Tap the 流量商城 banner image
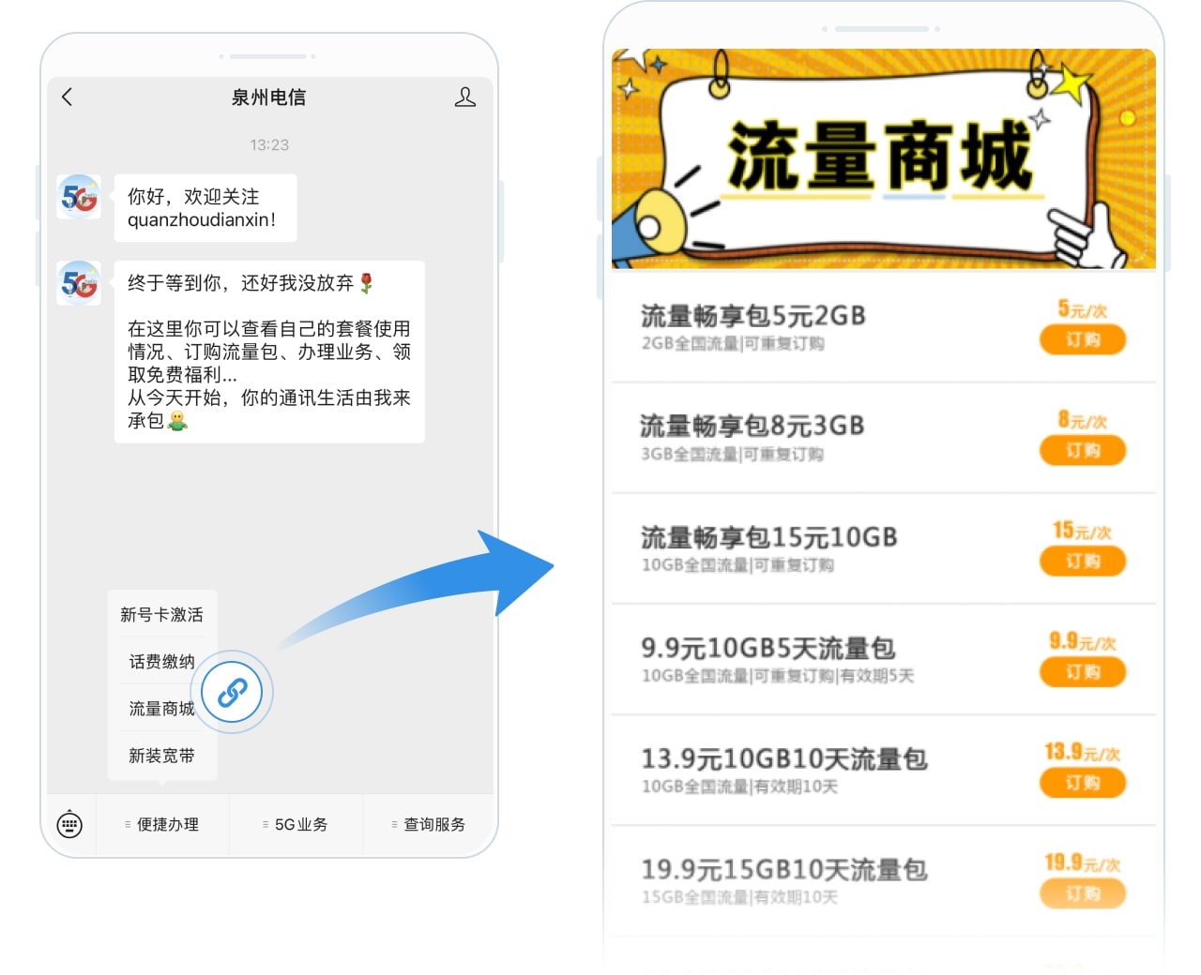Screen dimensions: 1201x975 click(884, 159)
